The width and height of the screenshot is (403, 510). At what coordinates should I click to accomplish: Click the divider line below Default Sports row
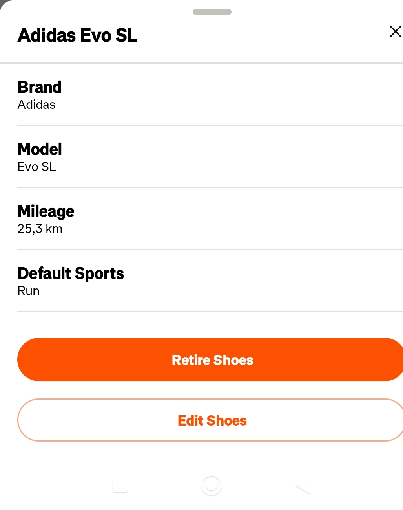coord(210,312)
